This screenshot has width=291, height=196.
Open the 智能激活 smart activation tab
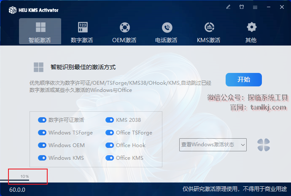40,31
